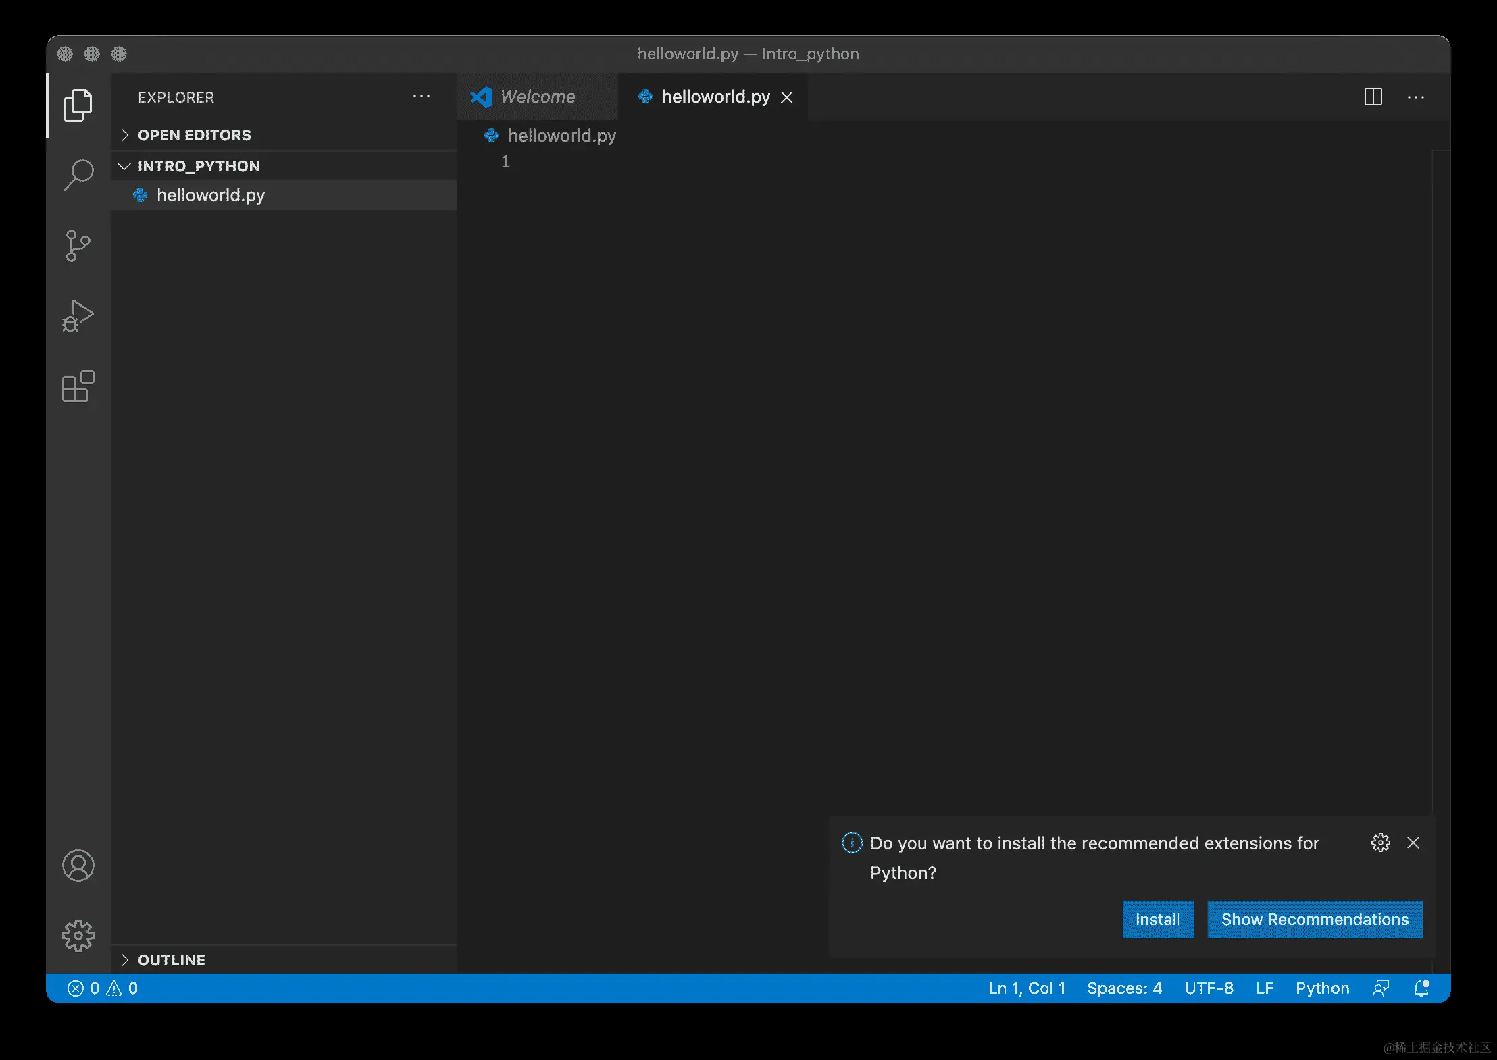Viewport: 1497px width, 1060px height.
Task: Click the feedback icon in status bar
Action: pos(1381,988)
